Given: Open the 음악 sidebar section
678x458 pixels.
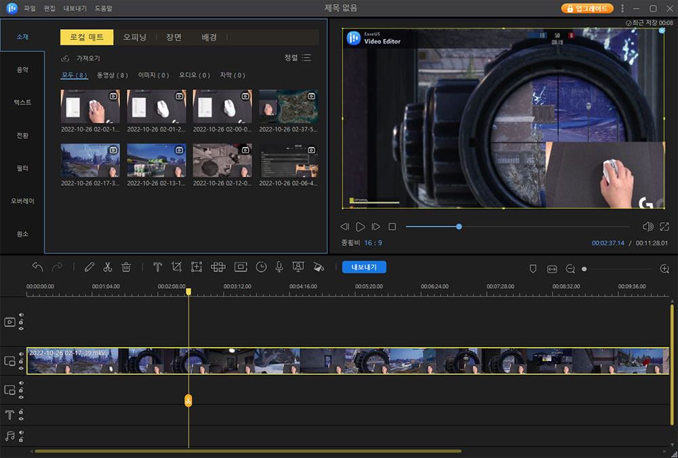Looking at the screenshot, I should pos(22,70).
